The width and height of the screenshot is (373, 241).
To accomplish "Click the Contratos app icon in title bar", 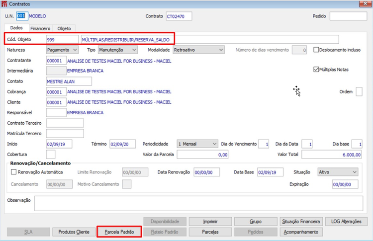I will click(4, 4).
